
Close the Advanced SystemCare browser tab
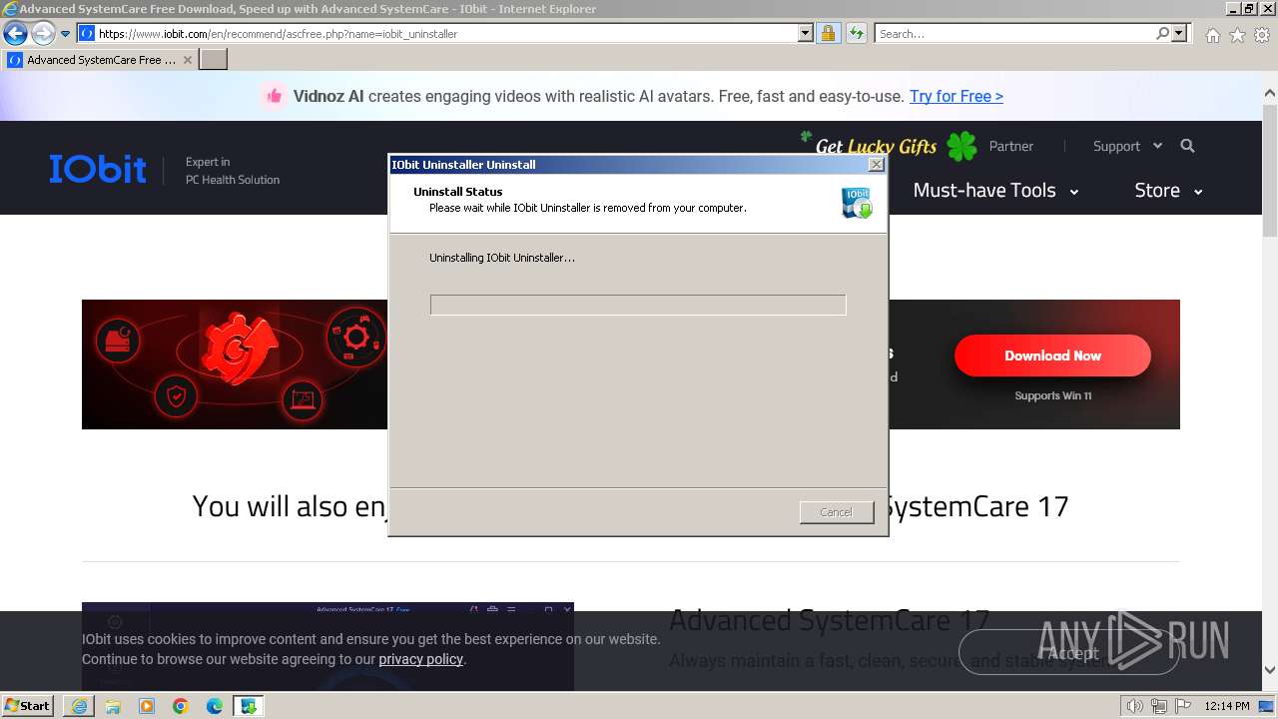(x=188, y=60)
